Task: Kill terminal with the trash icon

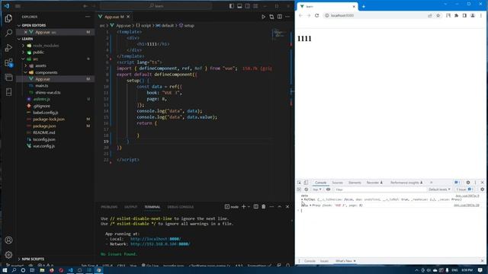Action: point(264,206)
